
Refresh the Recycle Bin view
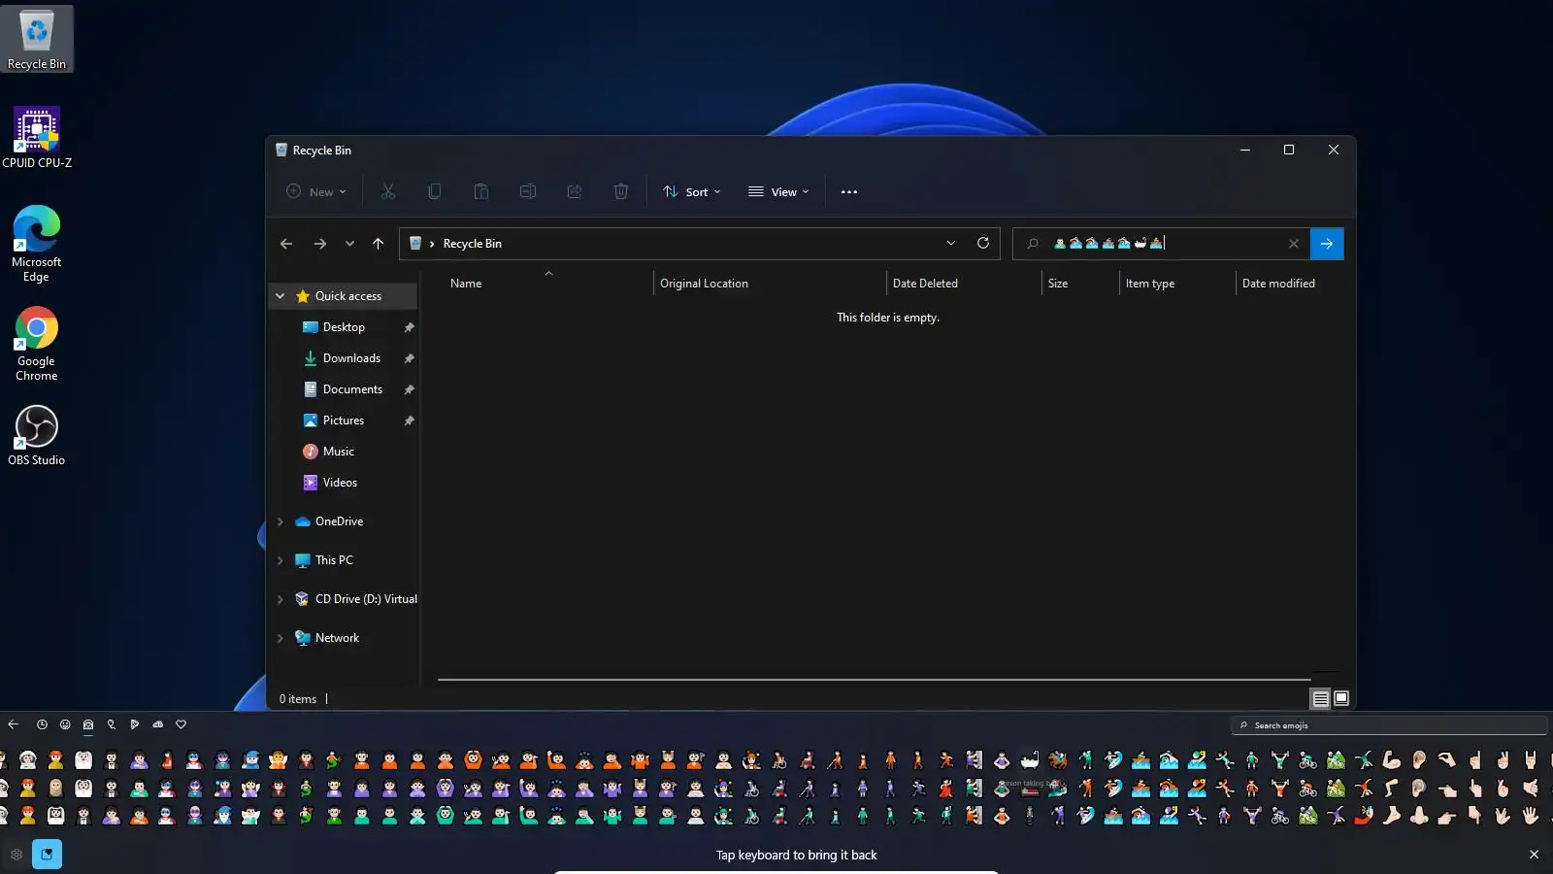coord(983,243)
